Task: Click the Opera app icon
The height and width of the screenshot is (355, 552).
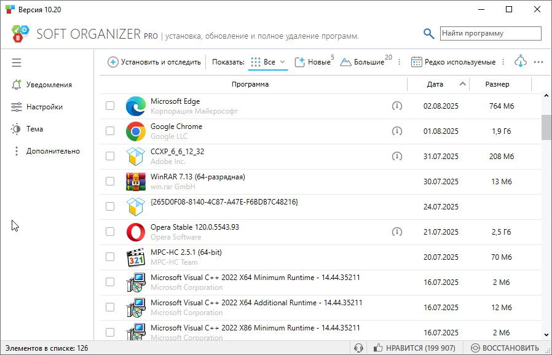Action: point(135,232)
